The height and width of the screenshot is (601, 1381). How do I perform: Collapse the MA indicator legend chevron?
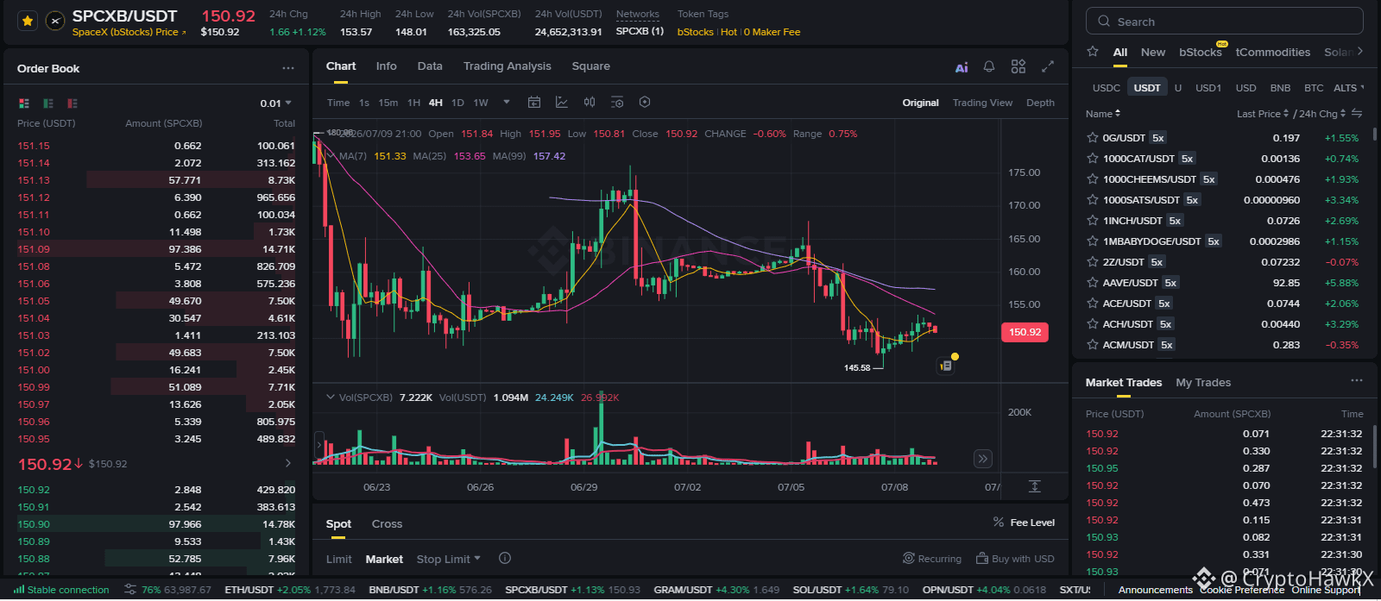330,156
